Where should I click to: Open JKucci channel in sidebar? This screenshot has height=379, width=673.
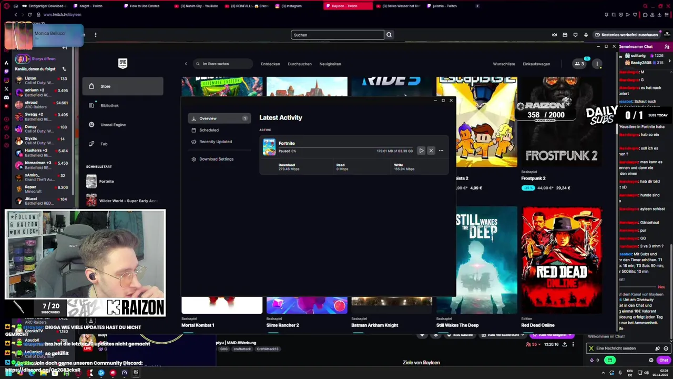coord(43,201)
